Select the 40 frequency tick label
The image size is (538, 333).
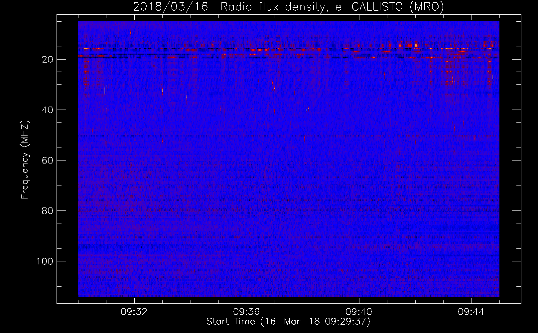[48, 110]
